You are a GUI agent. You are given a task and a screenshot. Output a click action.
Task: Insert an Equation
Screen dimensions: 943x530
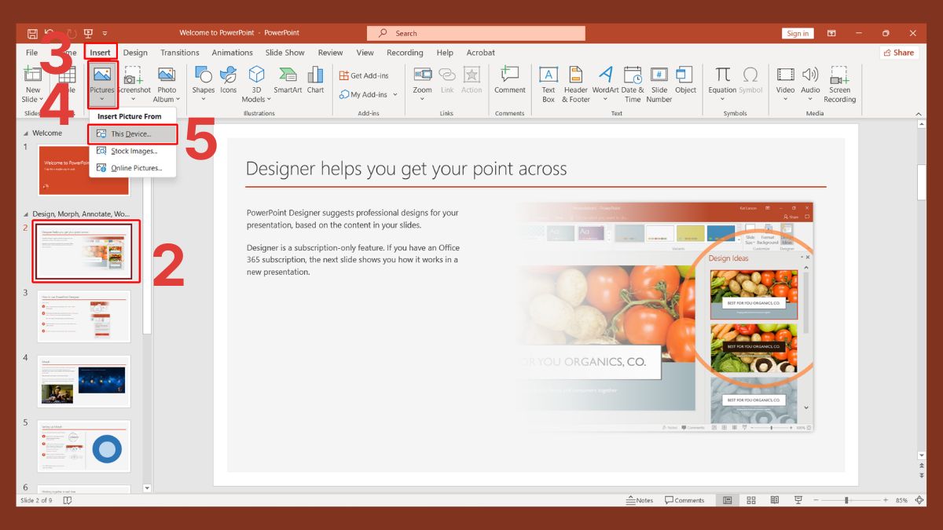tap(721, 79)
